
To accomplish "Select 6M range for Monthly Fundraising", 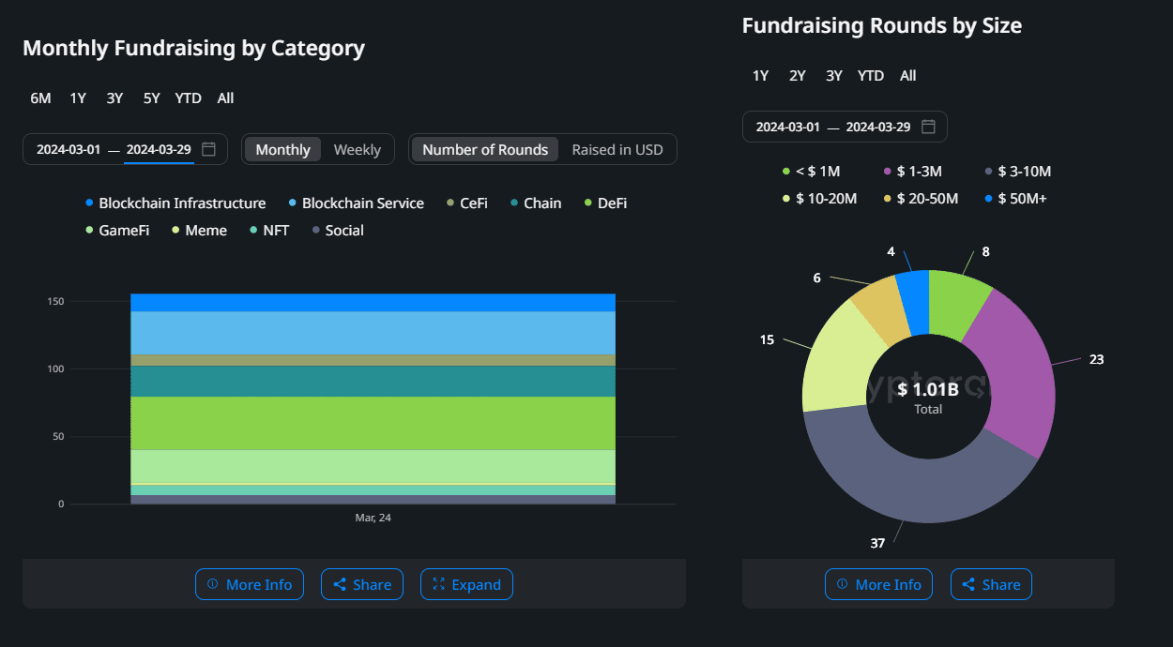I will pyautogui.click(x=40, y=98).
